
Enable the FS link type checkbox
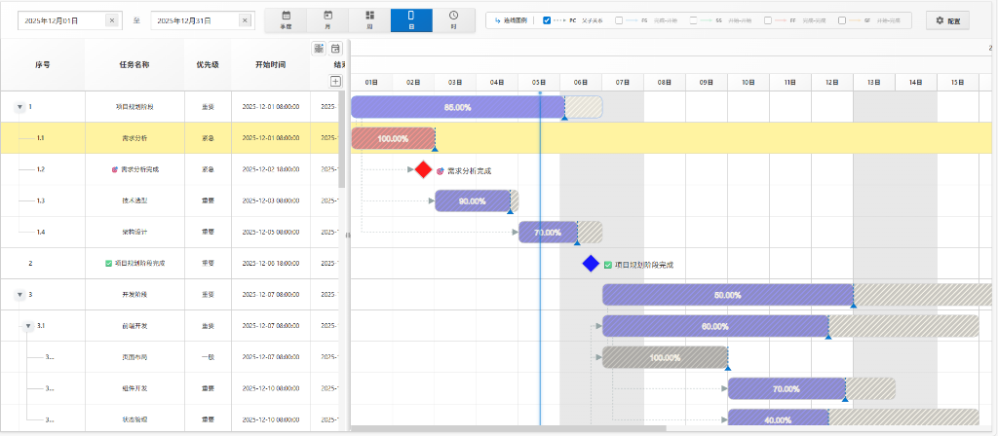pos(619,20)
